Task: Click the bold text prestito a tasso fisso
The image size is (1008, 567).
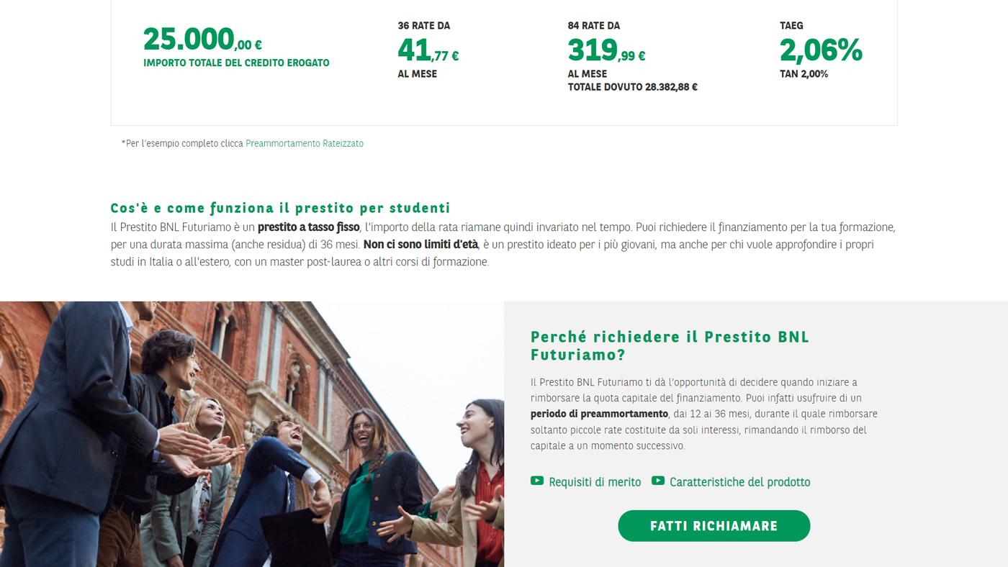Action: click(x=308, y=227)
